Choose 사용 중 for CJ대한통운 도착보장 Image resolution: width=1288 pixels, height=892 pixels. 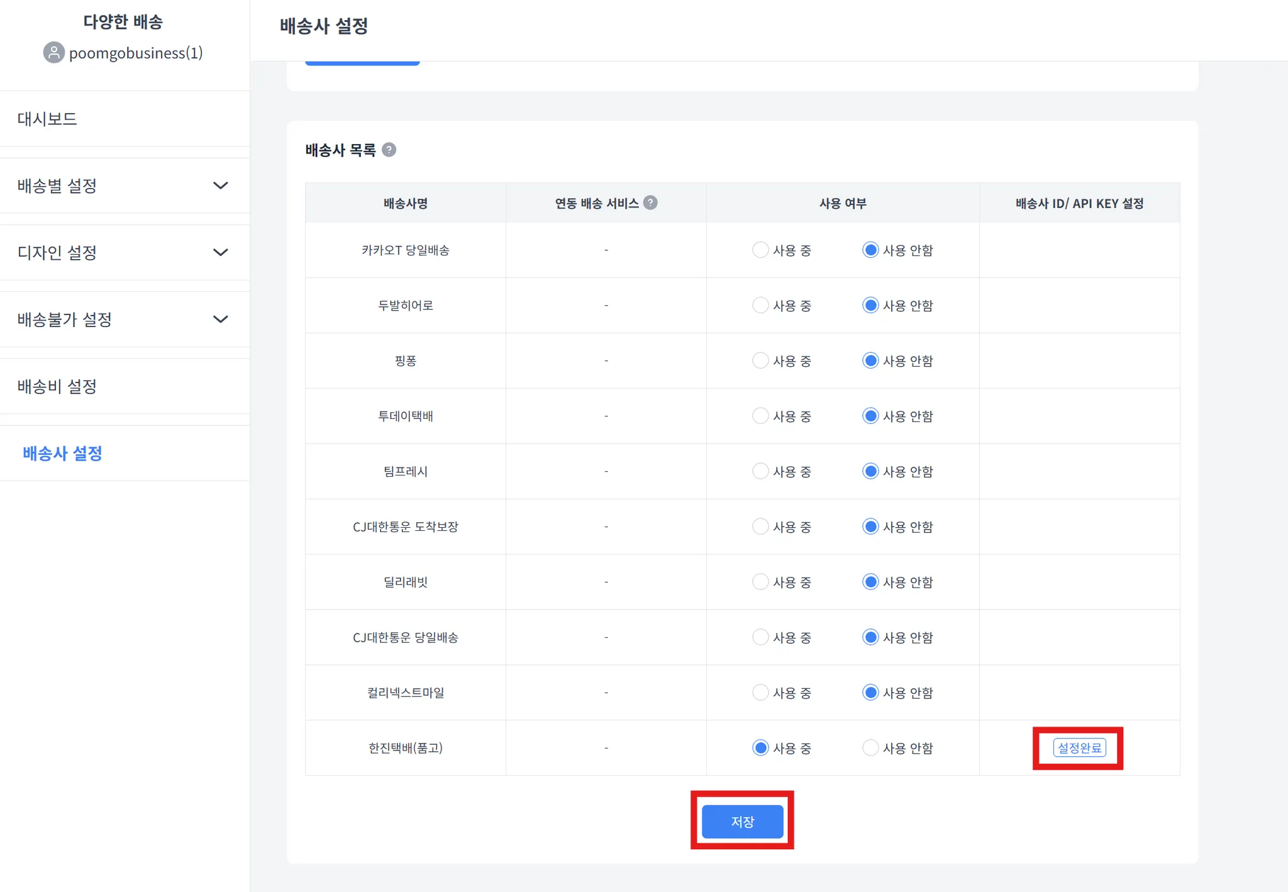coord(760,527)
